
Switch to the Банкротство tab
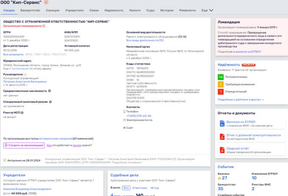point(30,10)
